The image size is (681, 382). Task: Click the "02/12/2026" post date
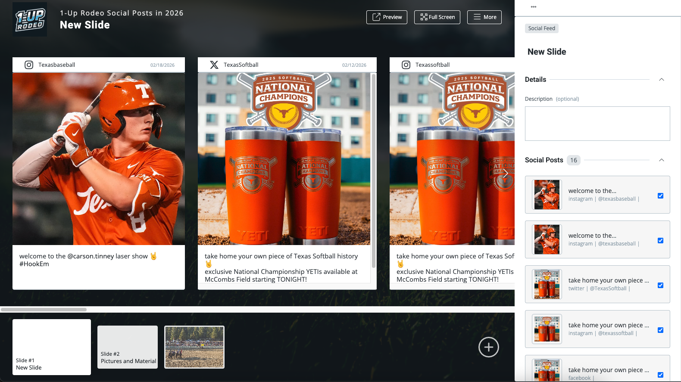click(x=354, y=65)
